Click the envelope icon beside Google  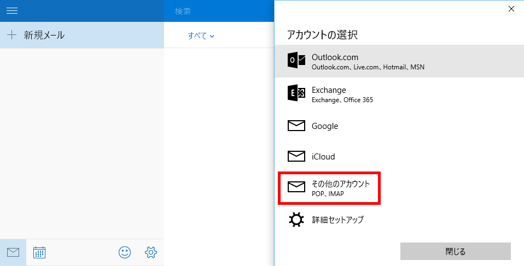(296, 126)
